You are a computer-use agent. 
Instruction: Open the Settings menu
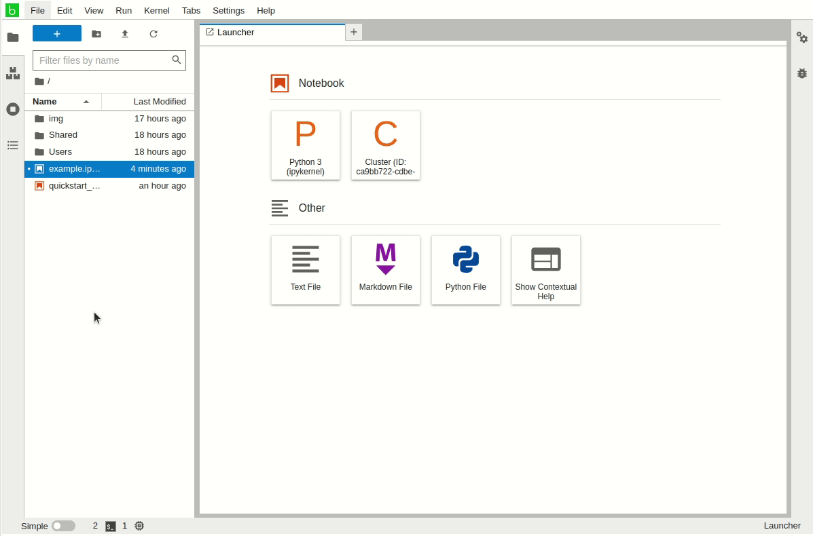pos(228,10)
